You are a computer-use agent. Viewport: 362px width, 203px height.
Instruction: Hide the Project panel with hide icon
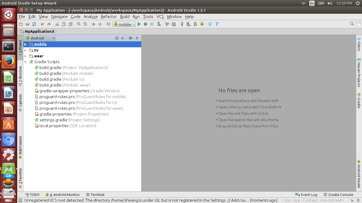138,38
